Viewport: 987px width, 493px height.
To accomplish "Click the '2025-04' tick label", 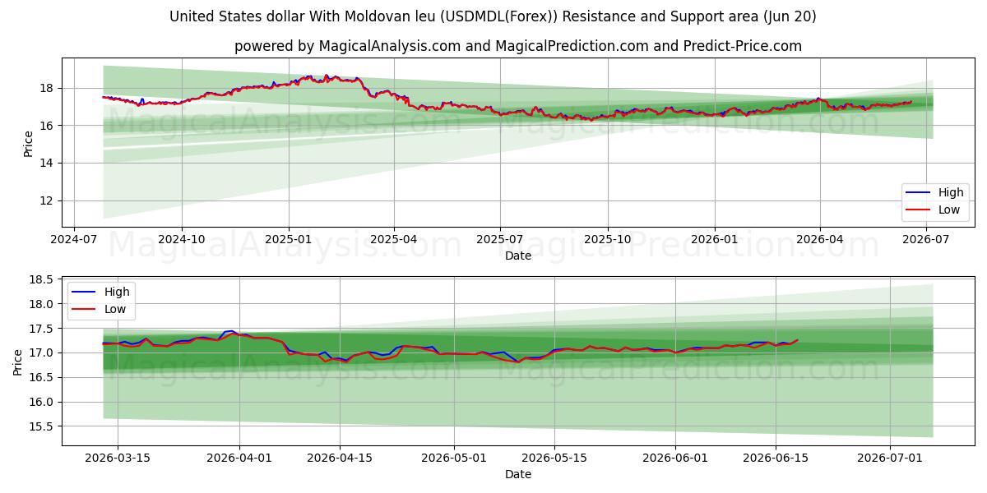I will point(394,239).
